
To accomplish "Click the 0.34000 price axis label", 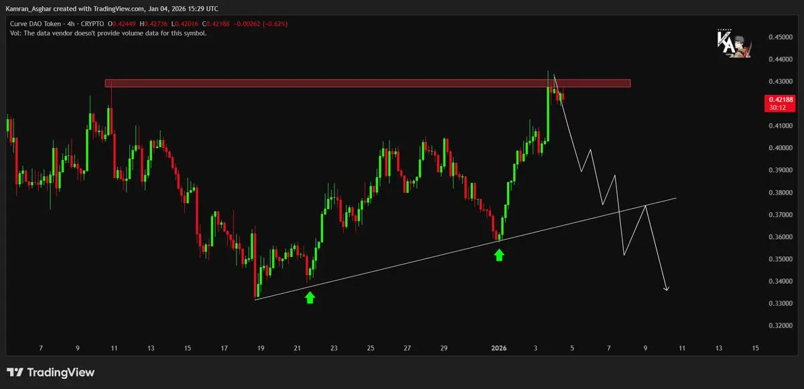I will pos(781,281).
